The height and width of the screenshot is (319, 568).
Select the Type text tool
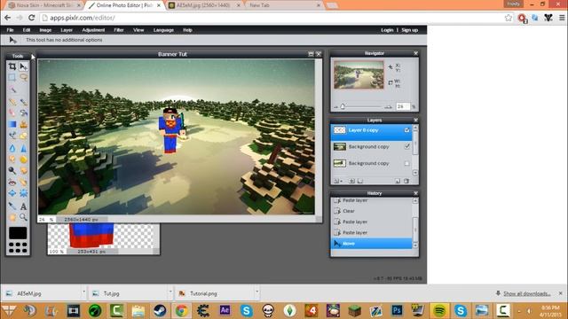point(24,206)
